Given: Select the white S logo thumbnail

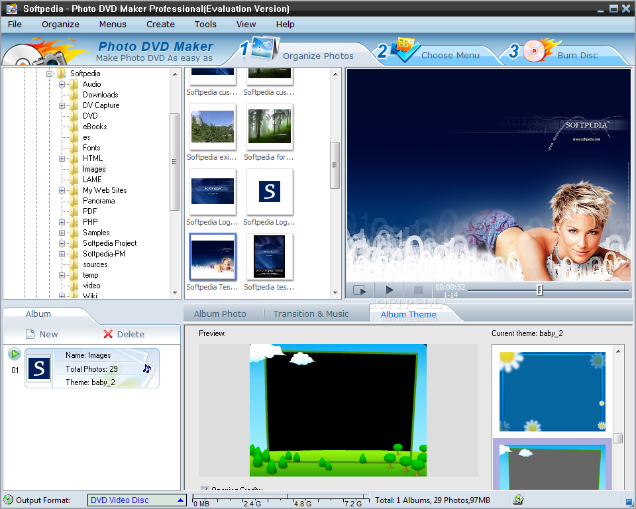Looking at the screenshot, I should 270,192.
